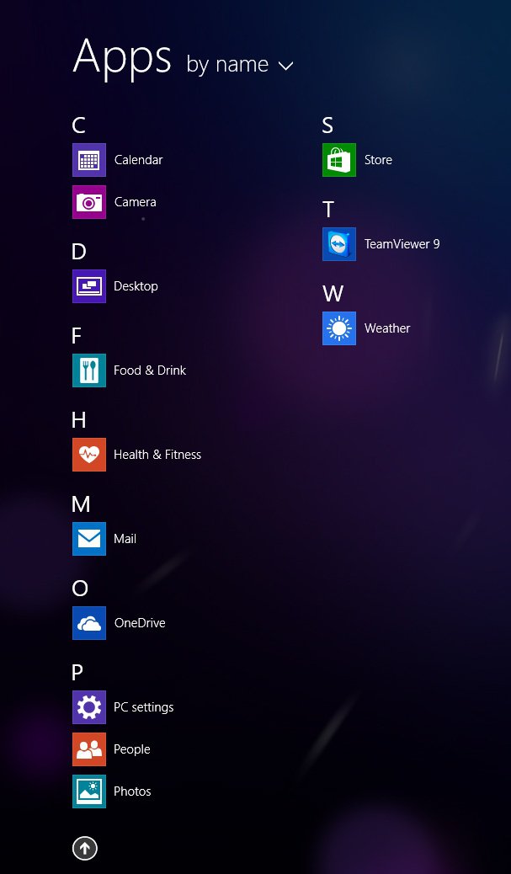
Task: Open the Calendar app icon
Action: (89, 160)
